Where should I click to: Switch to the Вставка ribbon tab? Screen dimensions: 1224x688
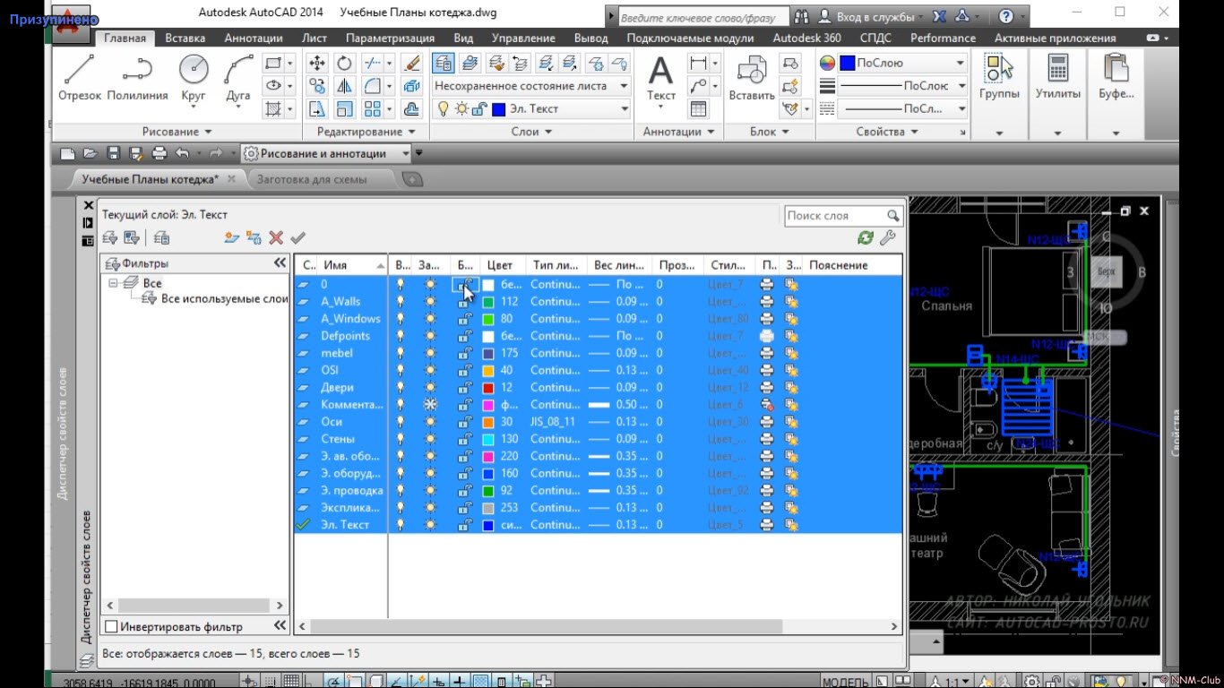[185, 38]
